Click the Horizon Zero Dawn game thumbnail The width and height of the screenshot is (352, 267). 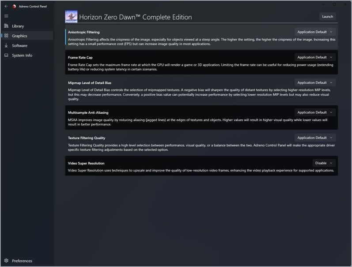coord(71,16)
